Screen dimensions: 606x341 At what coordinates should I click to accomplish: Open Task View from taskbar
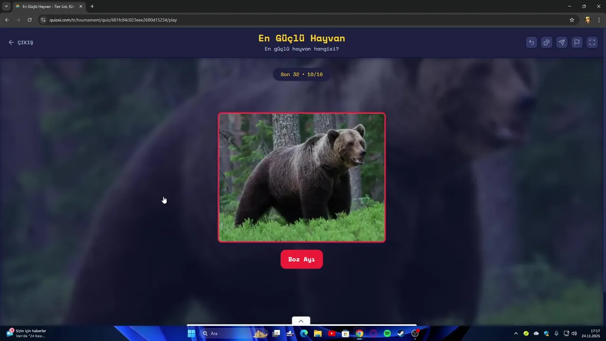click(276, 333)
